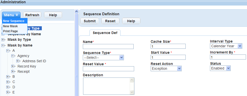Collapse the Mask by Name node
This screenshot has width=247, height=96.
tap(3, 45)
